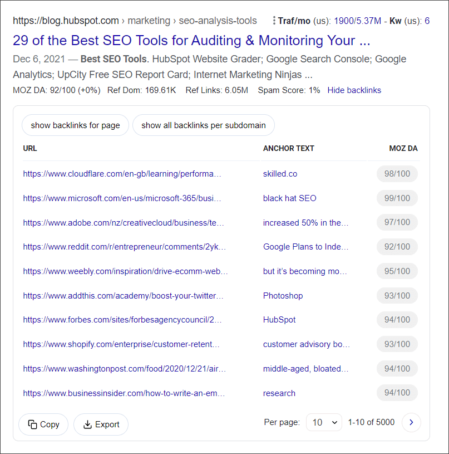Screen dimensions: 449x454
Task: Open the addthis.com backlink URL
Action: click(123, 296)
